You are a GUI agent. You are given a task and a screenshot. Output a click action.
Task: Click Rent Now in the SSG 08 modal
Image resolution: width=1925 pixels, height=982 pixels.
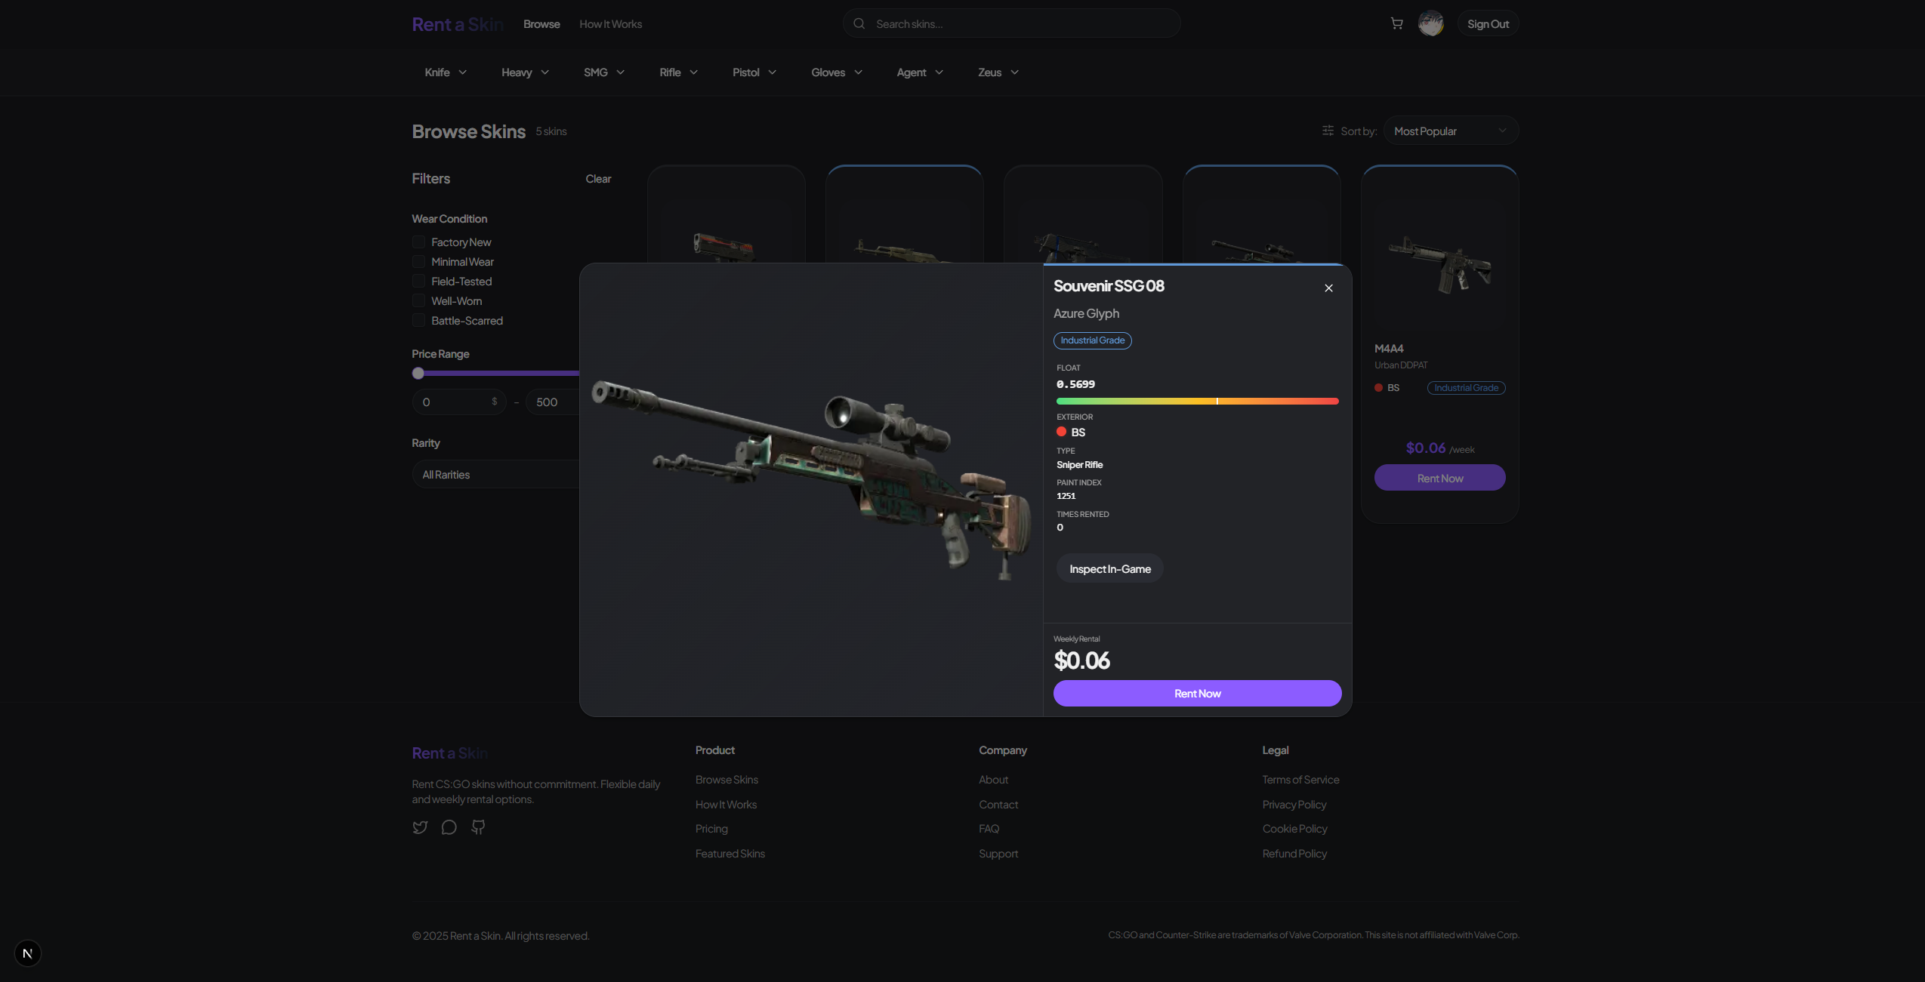[1197, 694]
